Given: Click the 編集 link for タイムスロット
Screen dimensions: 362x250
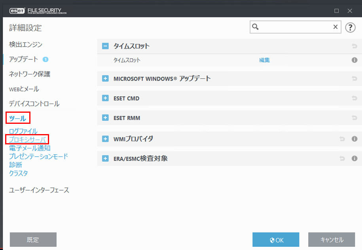Looking at the screenshot, I should [264, 60].
